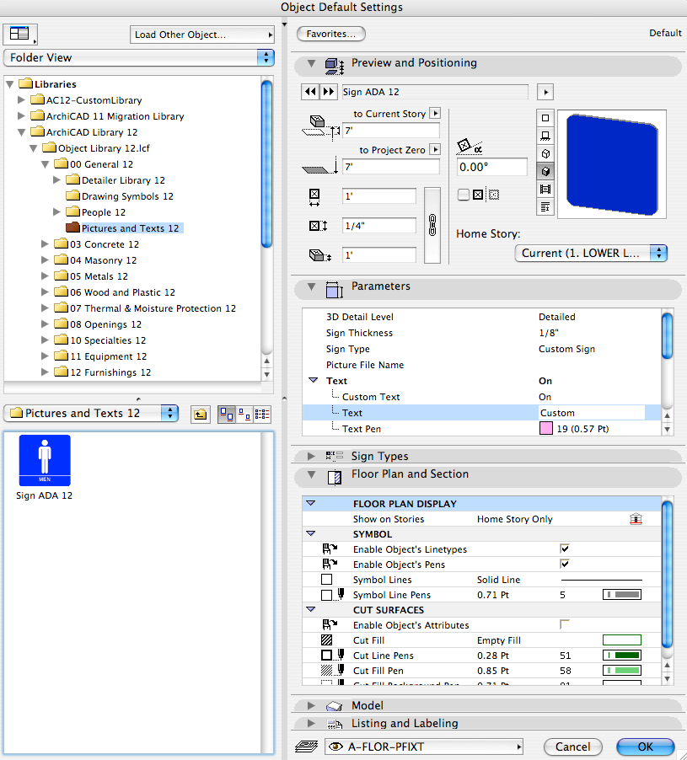687x760 pixels.
Task: Click the arrow button beside Sign ADA 12 name
Action: click(x=545, y=92)
